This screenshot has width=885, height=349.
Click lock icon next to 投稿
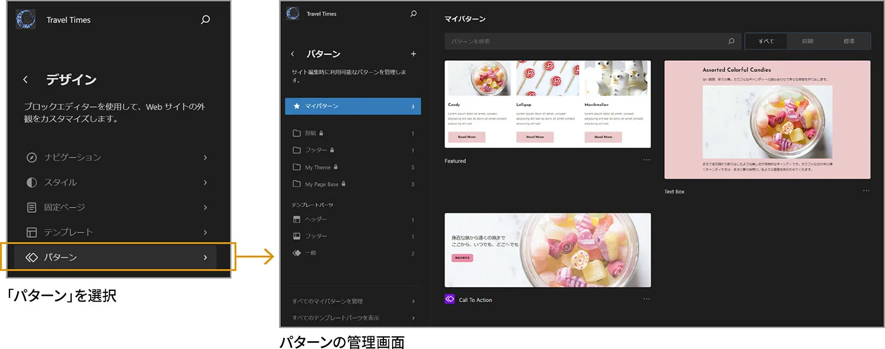(321, 133)
